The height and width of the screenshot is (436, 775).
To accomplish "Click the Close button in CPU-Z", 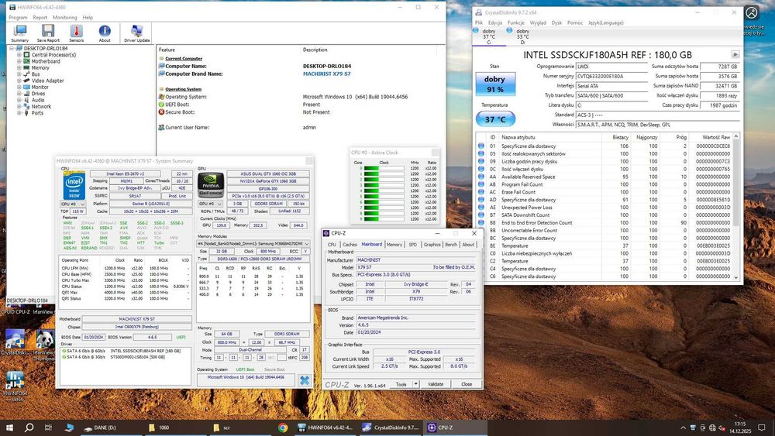I will [x=467, y=384].
